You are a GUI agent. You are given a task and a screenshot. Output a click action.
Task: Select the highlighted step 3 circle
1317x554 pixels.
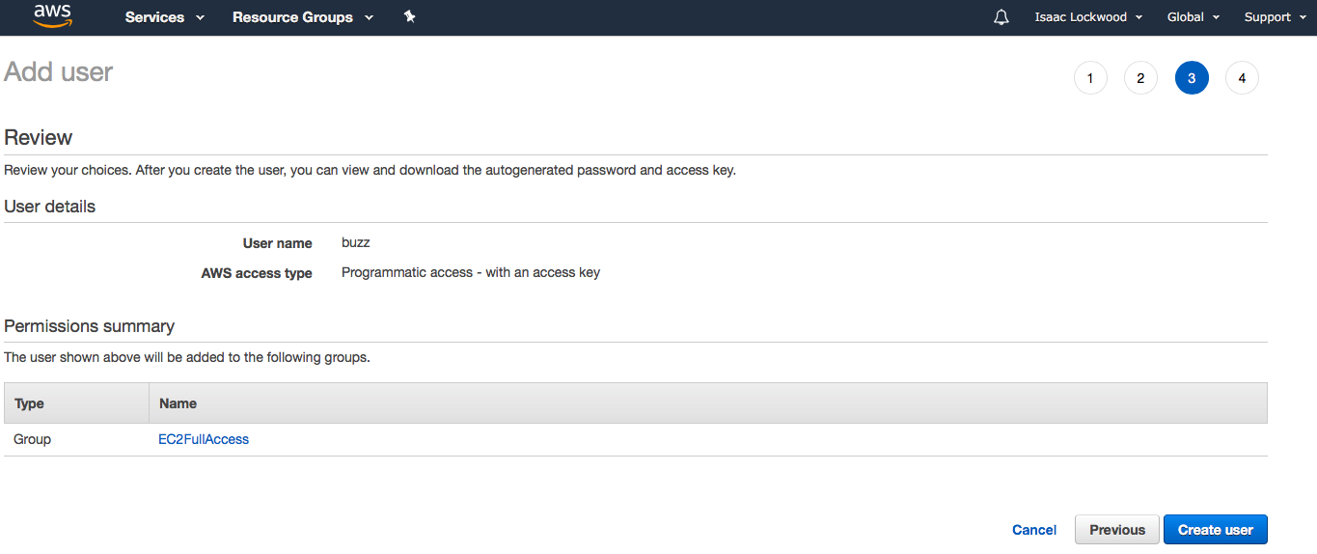coord(1192,78)
